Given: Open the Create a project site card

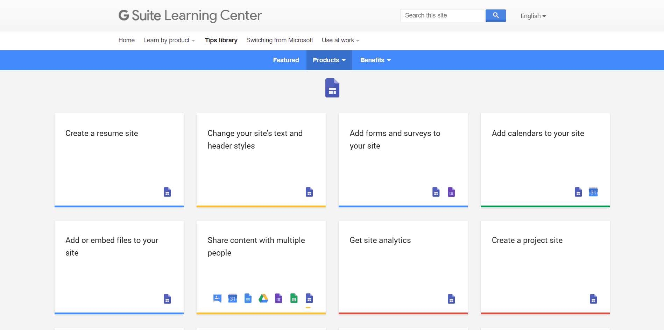Looking at the screenshot, I should [545, 267].
